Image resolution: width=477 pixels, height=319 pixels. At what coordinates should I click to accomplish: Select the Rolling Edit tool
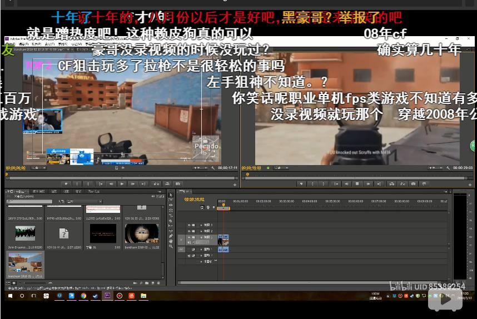tap(171, 210)
